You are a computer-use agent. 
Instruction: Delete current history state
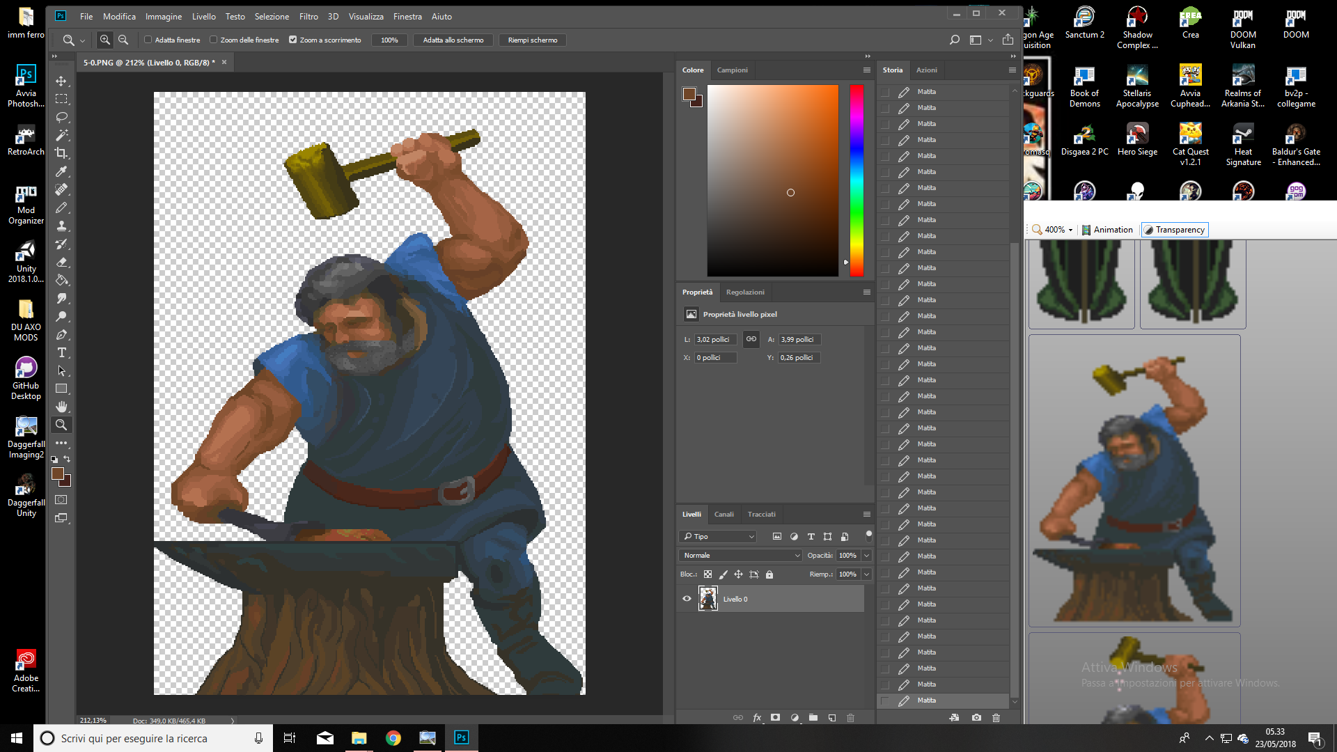pyautogui.click(x=996, y=718)
